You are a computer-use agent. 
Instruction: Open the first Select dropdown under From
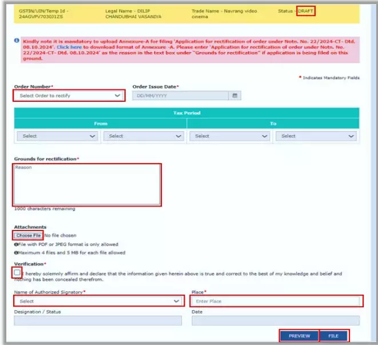(x=57, y=136)
